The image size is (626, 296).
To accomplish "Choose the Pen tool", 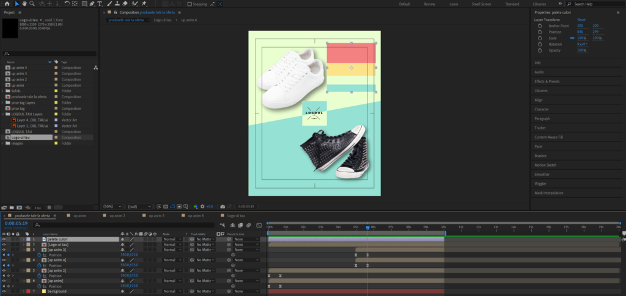I will coord(91,4).
